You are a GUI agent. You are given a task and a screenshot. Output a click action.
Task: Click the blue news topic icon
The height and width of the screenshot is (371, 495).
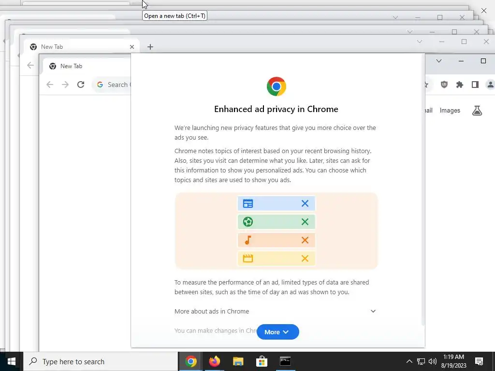point(248,203)
